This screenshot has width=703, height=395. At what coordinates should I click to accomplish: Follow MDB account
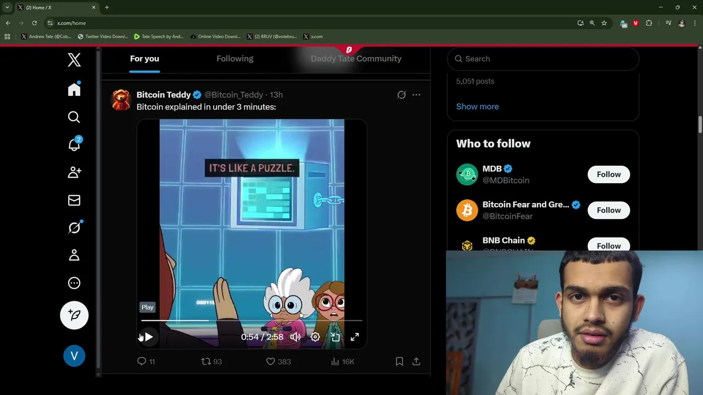click(x=609, y=174)
